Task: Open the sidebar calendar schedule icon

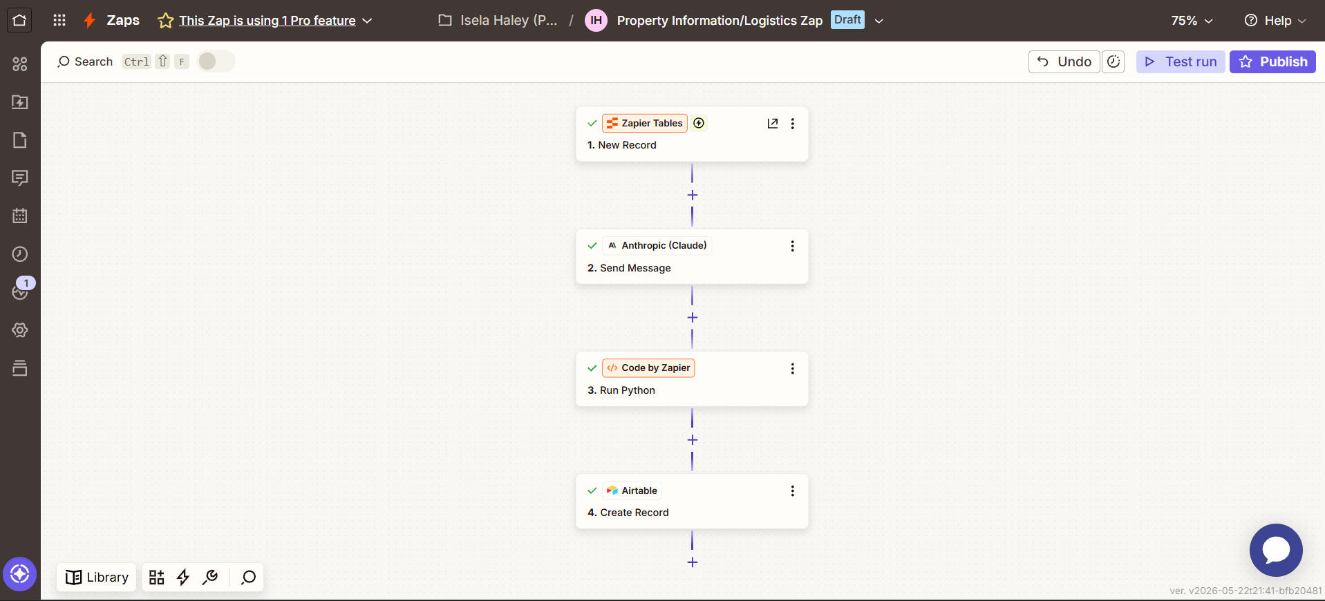Action: click(x=20, y=216)
